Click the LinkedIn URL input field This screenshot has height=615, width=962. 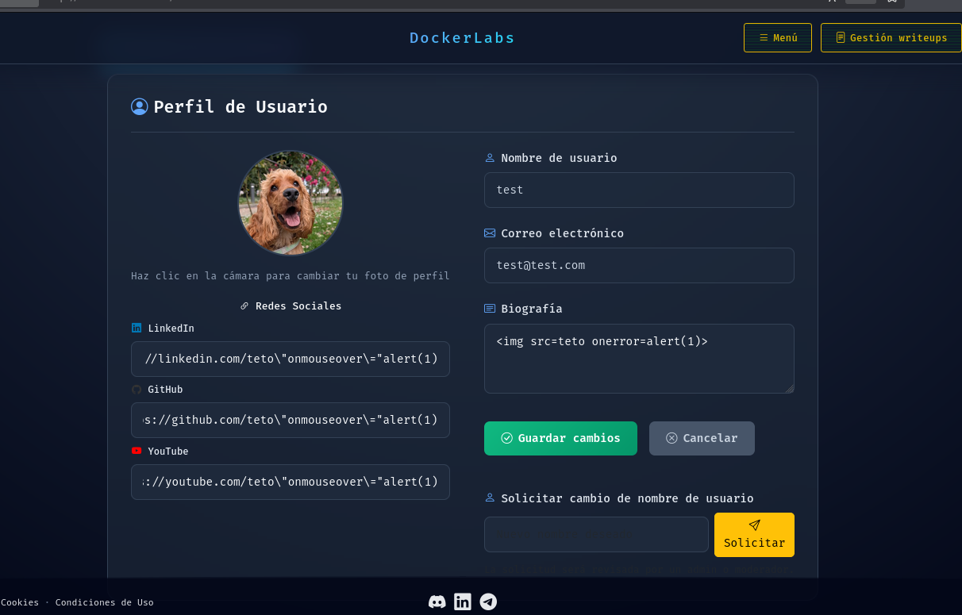click(x=291, y=359)
